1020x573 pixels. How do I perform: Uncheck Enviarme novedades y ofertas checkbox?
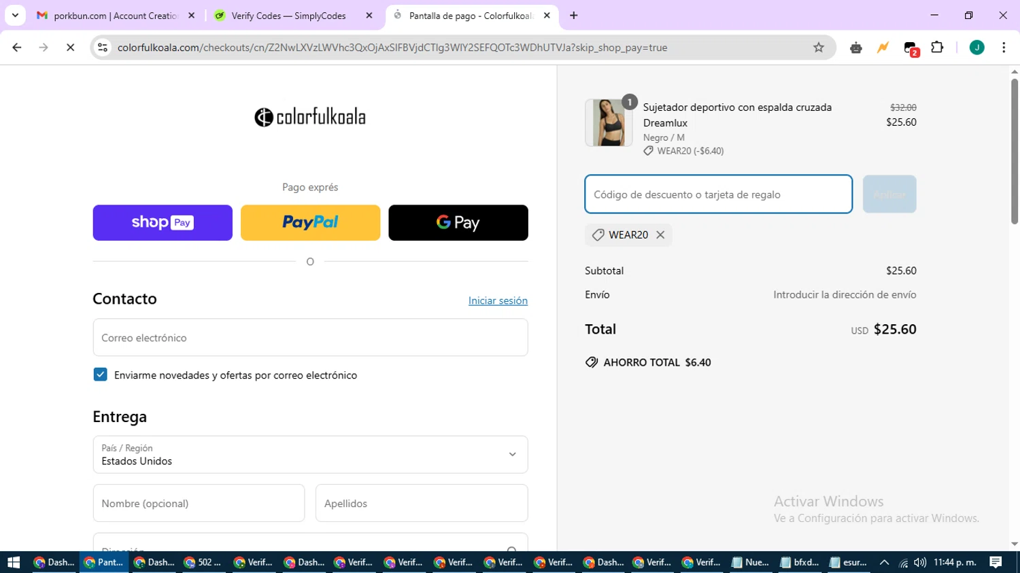(x=100, y=375)
